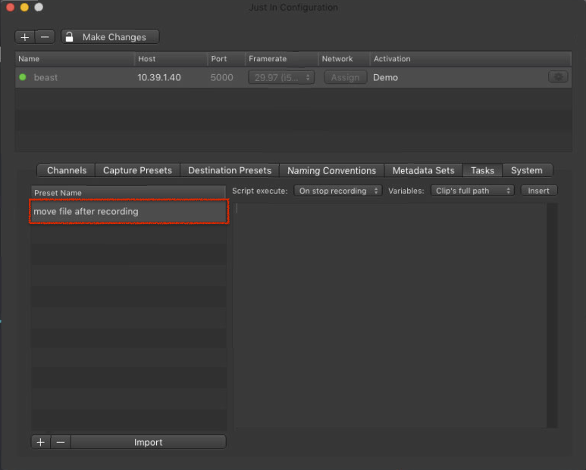Viewport: 586px width, 470px height.
Task: Open the Framerate 29.97 dropdown
Action: [281, 78]
